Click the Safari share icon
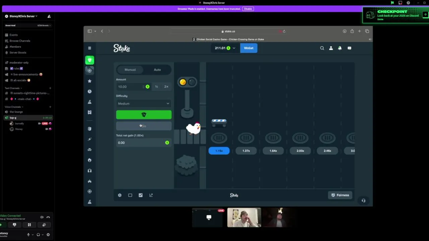429x241 pixels. coord(352,31)
